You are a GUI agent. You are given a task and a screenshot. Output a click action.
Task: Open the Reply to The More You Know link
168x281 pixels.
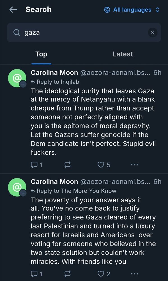point(73,191)
